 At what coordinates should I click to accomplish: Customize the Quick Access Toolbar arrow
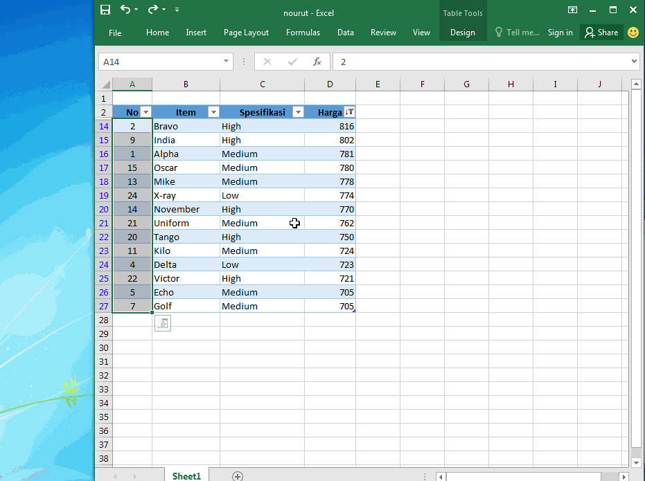coord(177,10)
